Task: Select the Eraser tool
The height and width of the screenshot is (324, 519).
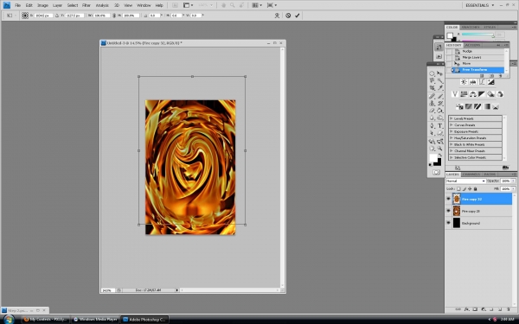Action: tap(432, 111)
